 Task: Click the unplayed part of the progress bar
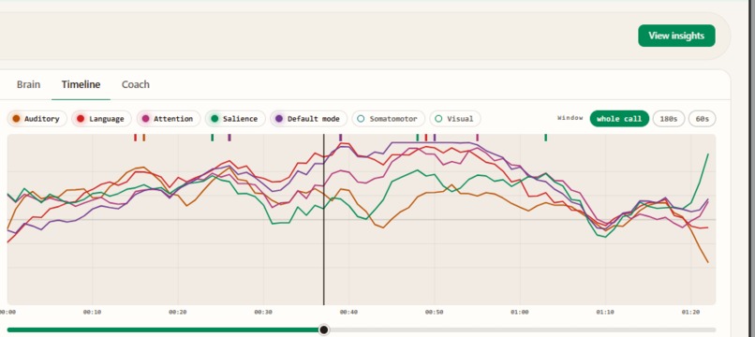click(x=523, y=330)
